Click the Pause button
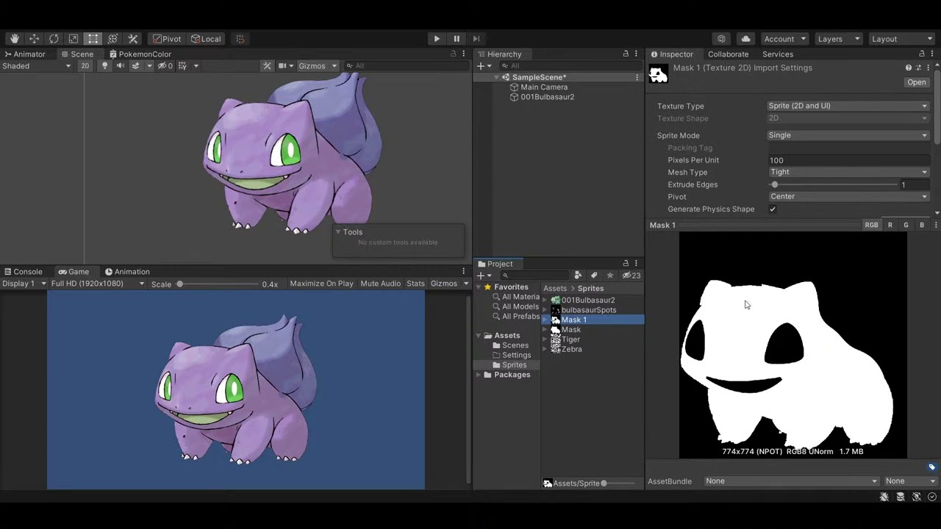The height and width of the screenshot is (529, 941). point(457,39)
